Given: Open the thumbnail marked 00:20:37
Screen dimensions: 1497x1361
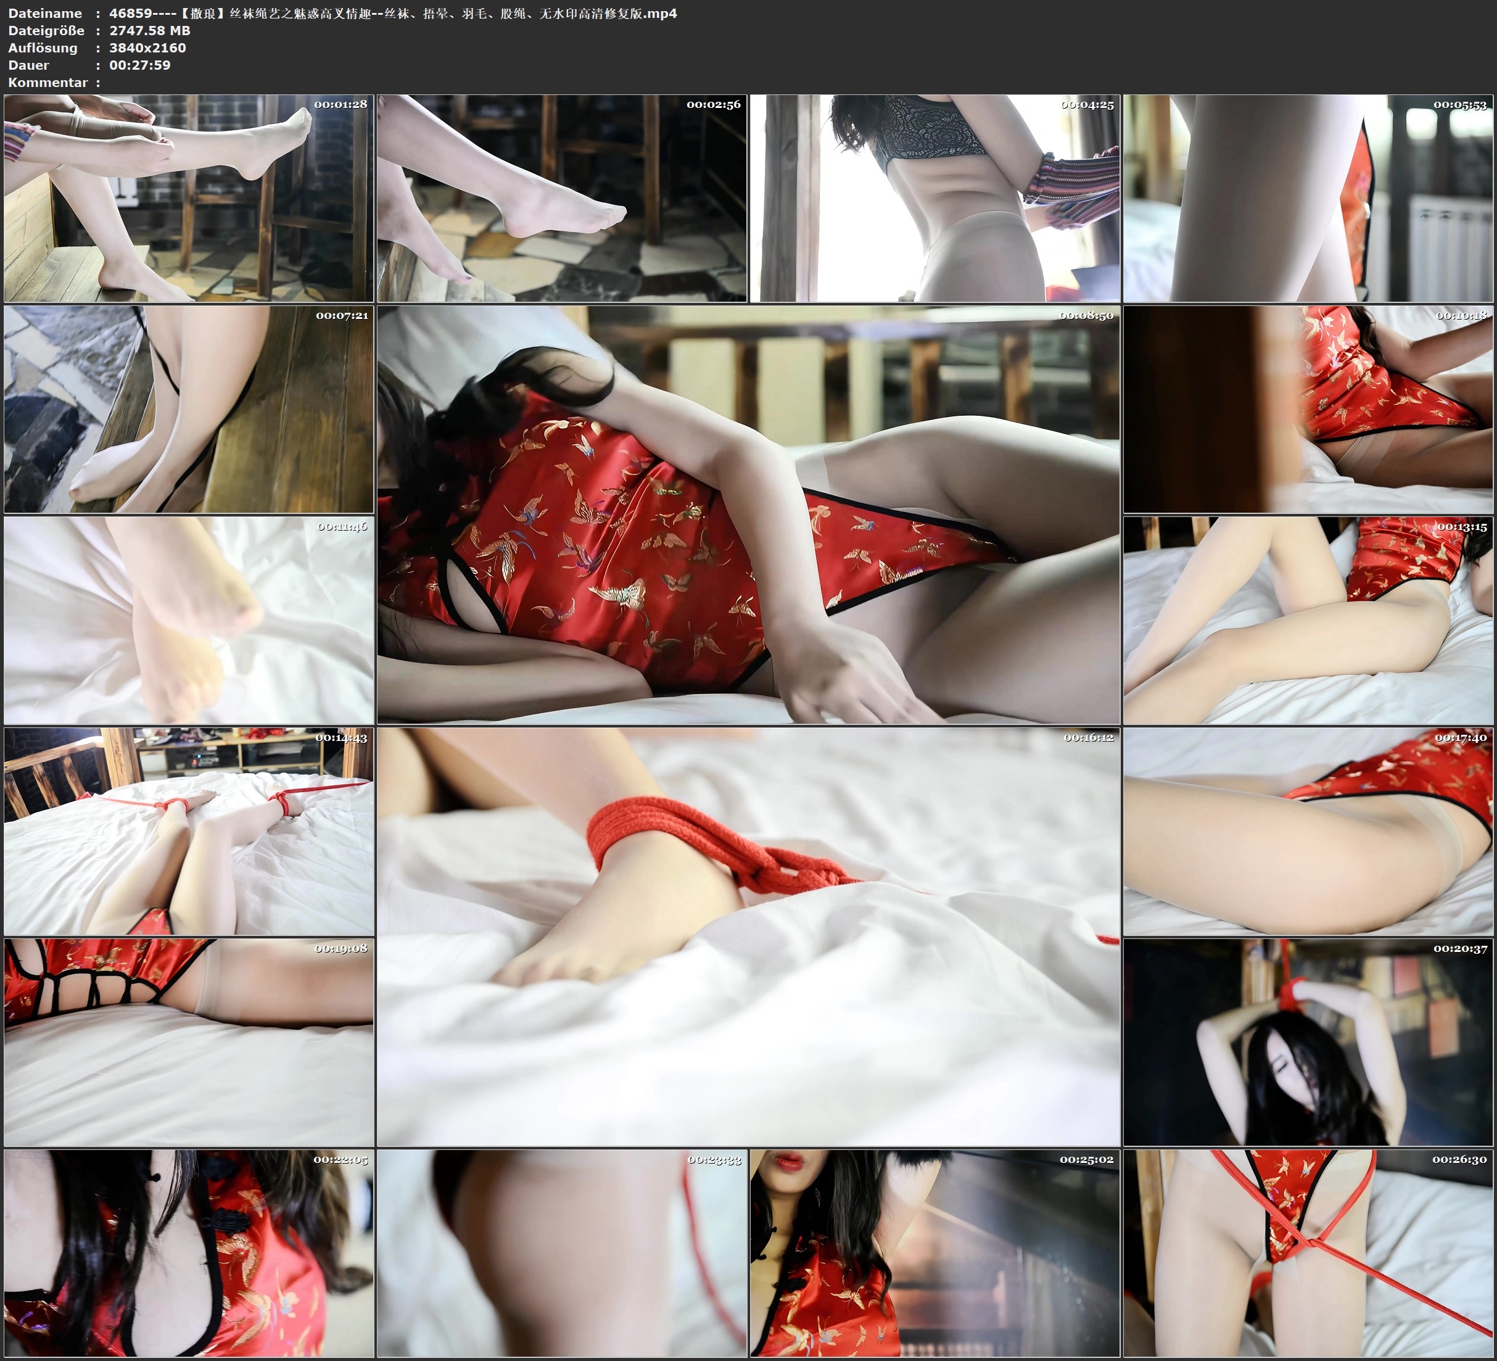Looking at the screenshot, I should (1308, 1042).
